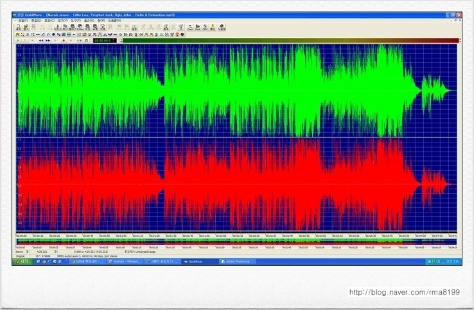Click the GoldWave taskbar button
The width and height of the screenshot is (474, 310).
pos(200,261)
